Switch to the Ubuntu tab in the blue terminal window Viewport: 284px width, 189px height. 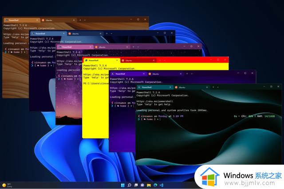85,34
